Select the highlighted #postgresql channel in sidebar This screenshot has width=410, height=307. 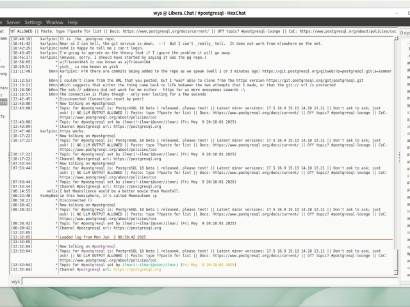3,101
